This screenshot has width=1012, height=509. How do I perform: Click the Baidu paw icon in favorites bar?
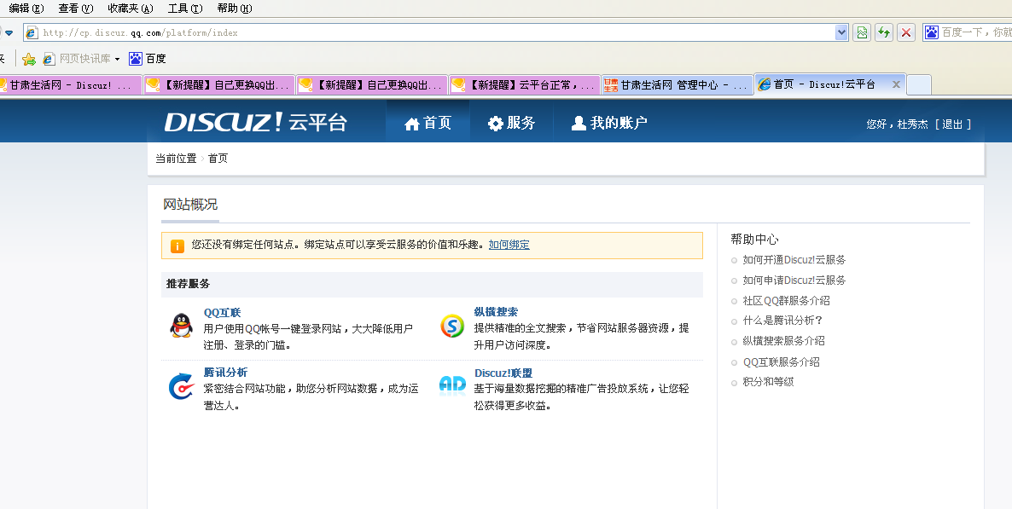(136, 59)
